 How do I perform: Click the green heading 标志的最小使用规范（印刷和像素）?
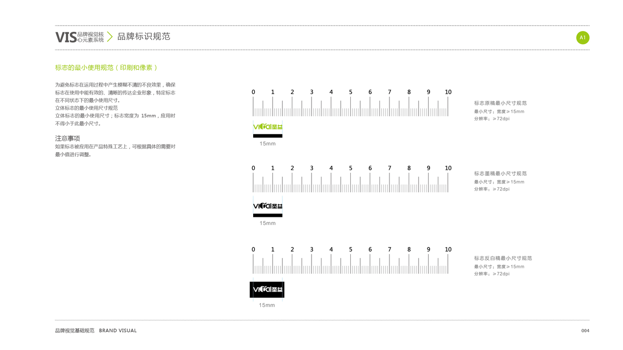(107, 67)
